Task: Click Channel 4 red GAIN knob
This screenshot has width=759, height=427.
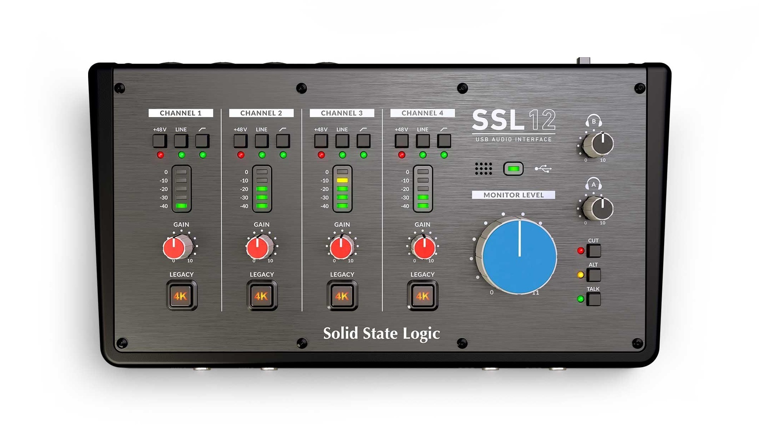Action: tap(424, 247)
